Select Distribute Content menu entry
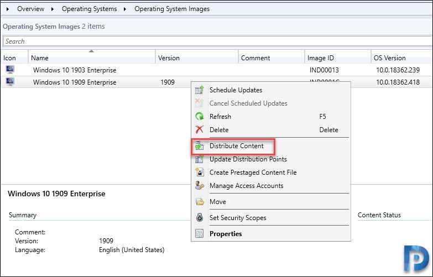433x277 pixels. pyautogui.click(x=271, y=146)
